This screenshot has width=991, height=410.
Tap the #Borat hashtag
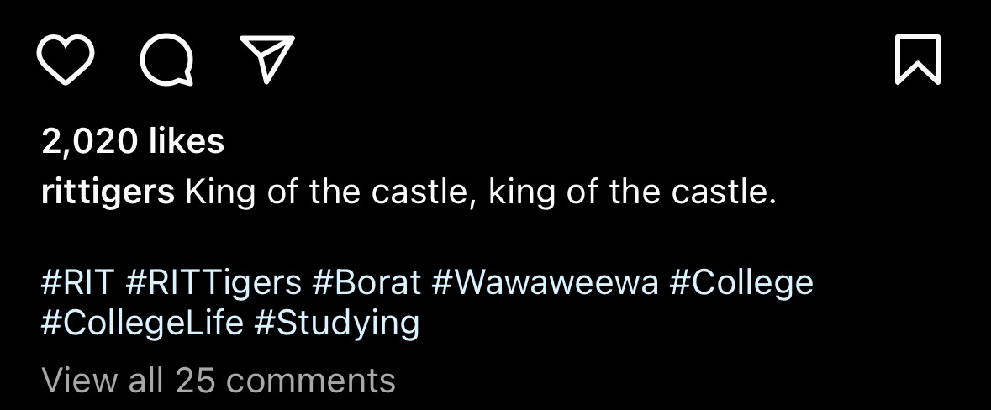click(366, 282)
